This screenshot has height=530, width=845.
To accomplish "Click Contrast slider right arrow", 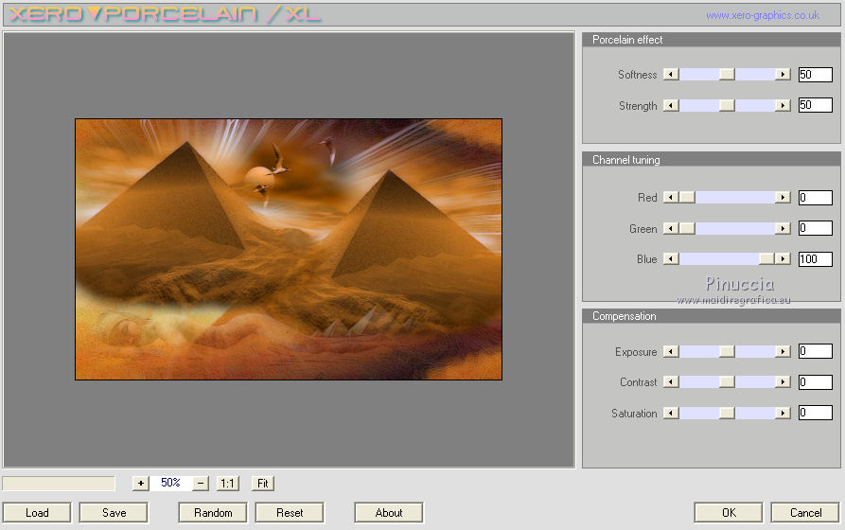I will tap(783, 381).
